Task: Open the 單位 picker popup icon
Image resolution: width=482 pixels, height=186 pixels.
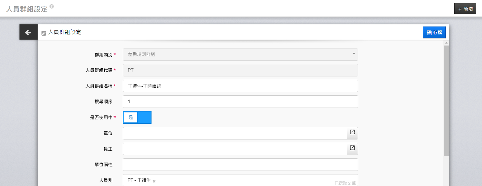Action: (352, 133)
